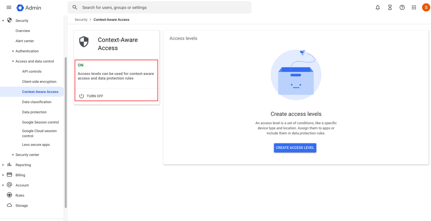Open the tasks hourglass icon
Screen dimensions: 431x221
[x=390, y=8]
